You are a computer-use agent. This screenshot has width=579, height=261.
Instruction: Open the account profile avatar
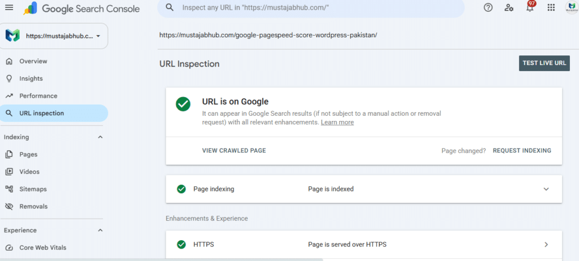tap(571, 8)
